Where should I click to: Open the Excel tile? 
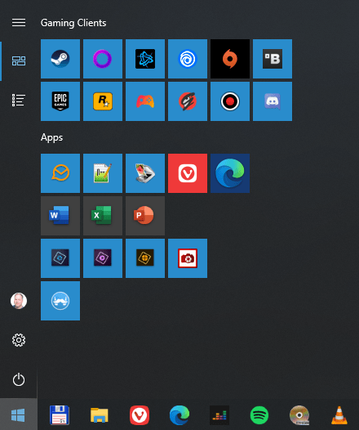click(x=103, y=216)
